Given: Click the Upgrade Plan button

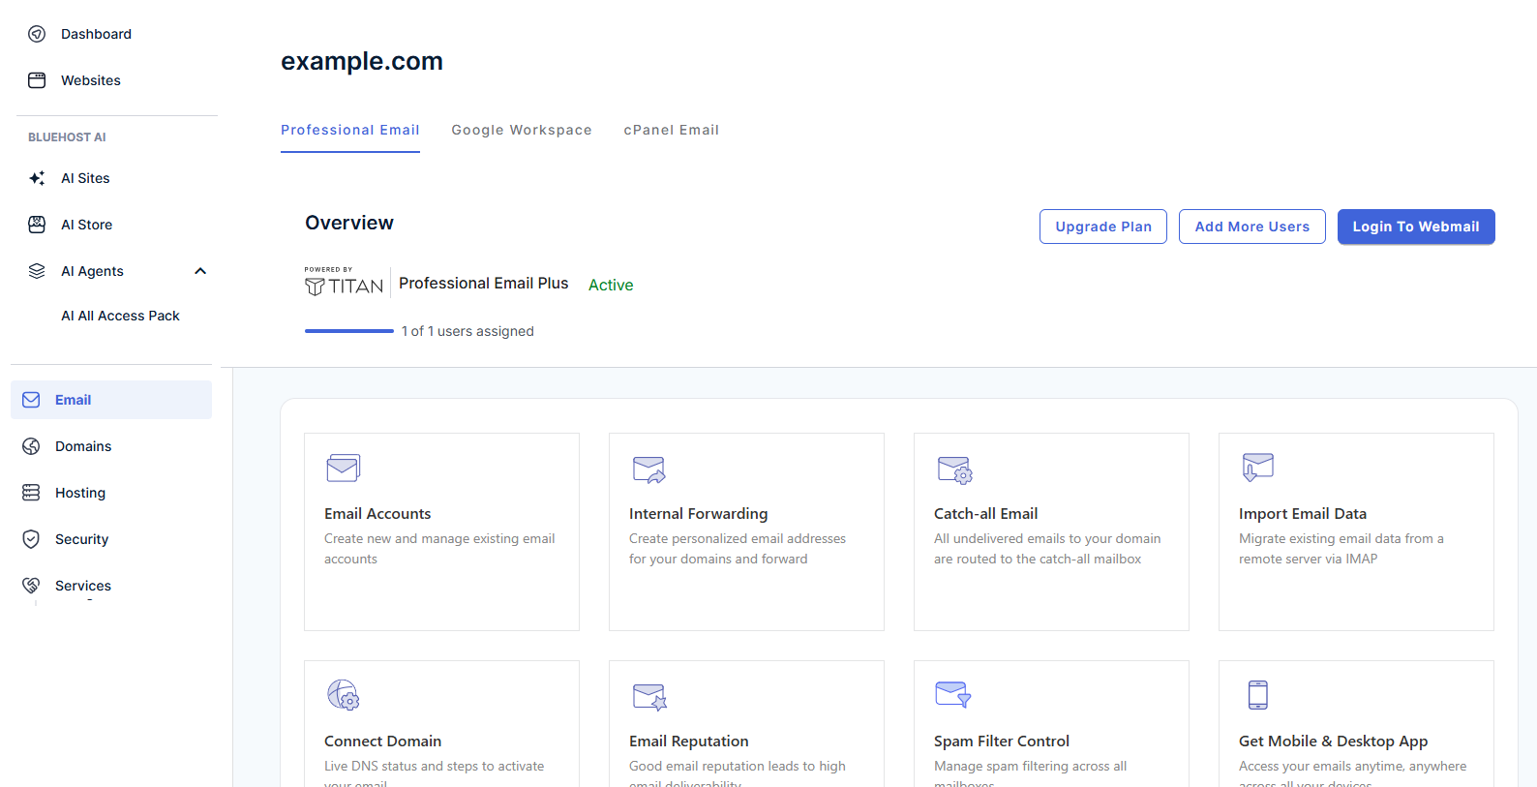Looking at the screenshot, I should (x=1103, y=227).
